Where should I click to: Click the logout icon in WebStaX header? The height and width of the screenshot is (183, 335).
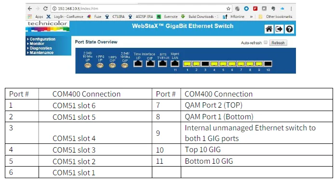279,29
